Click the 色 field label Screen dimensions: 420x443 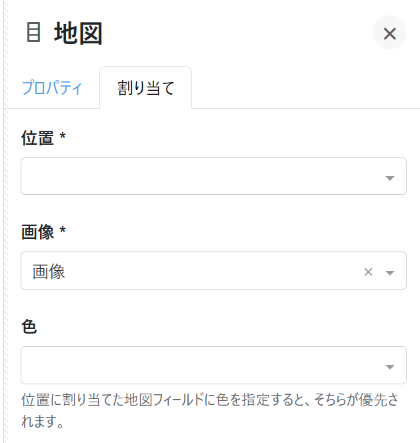[x=29, y=326]
